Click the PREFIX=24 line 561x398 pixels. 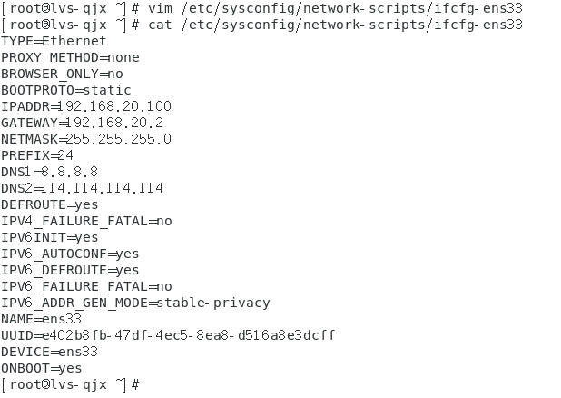(37, 155)
